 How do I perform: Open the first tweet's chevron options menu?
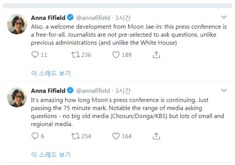pos(224,17)
